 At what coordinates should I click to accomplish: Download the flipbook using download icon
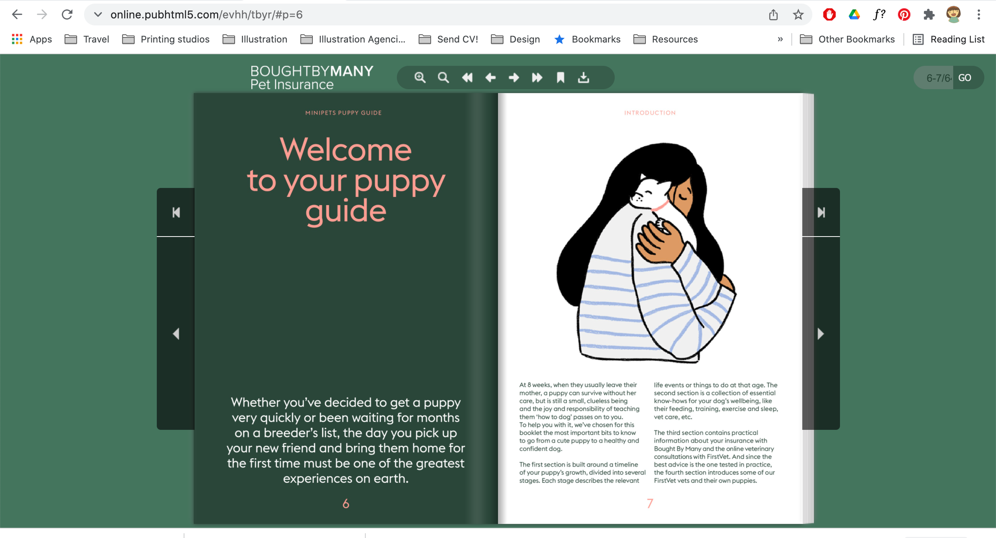pyautogui.click(x=584, y=77)
